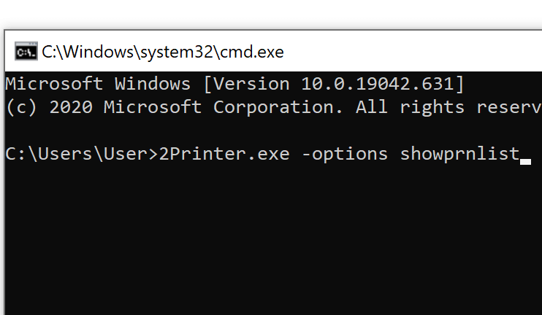Click the word 2Printer.exe in the command

(224, 154)
